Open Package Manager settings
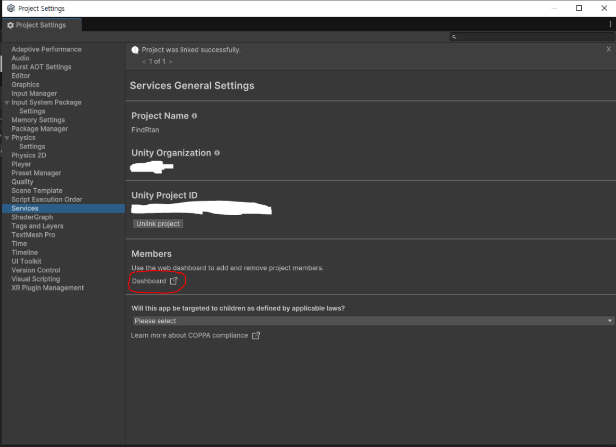This screenshot has width=616, height=447. tap(40, 129)
